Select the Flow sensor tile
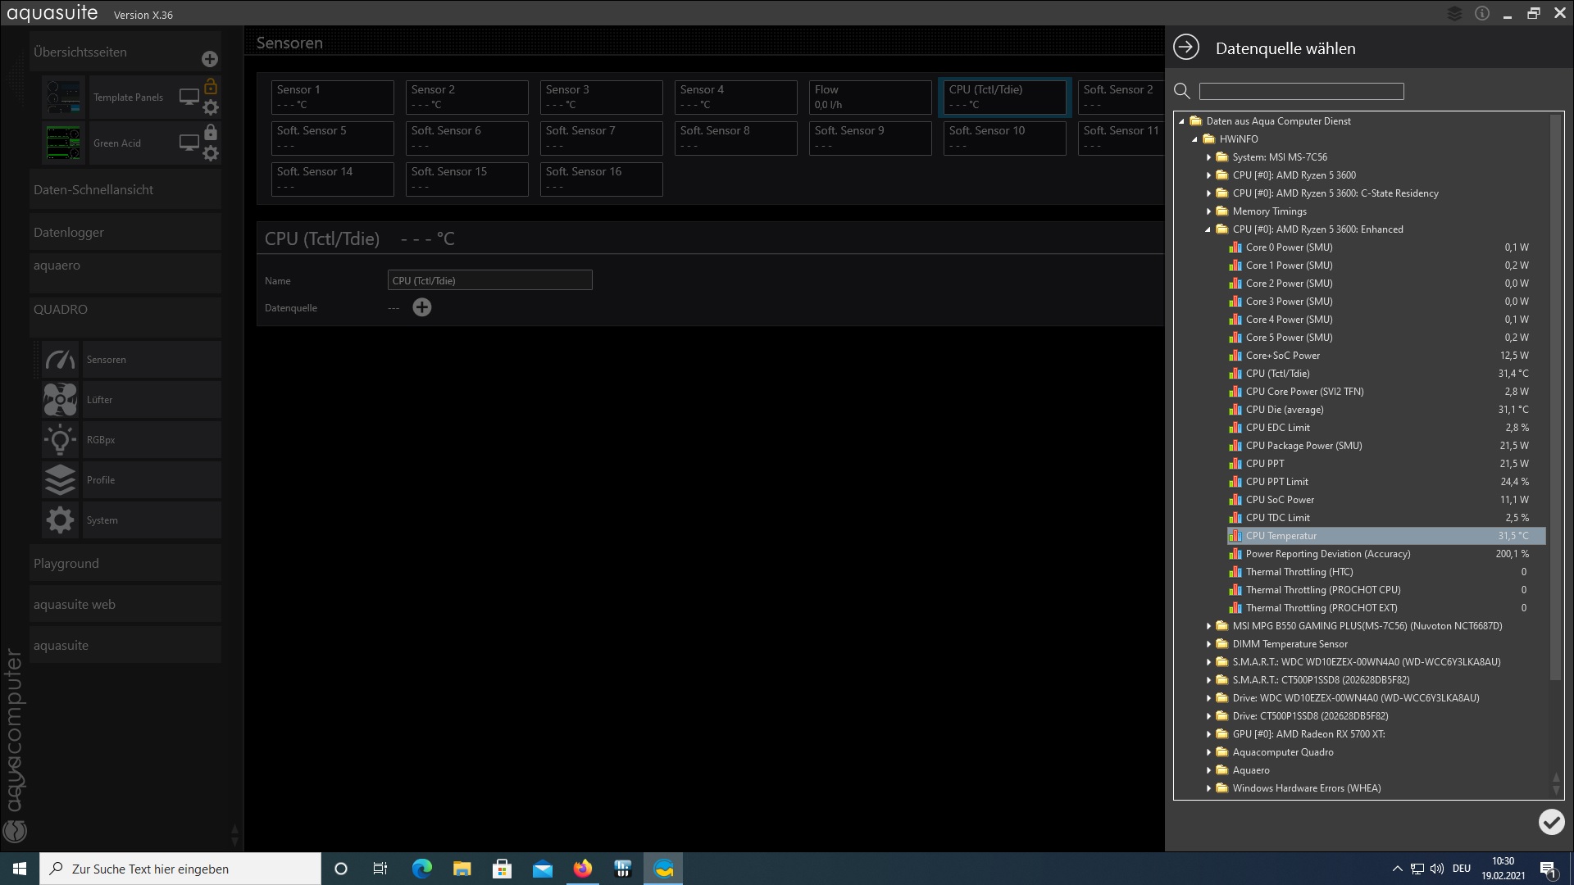This screenshot has height=885, width=1574. (x=869, y=97)
